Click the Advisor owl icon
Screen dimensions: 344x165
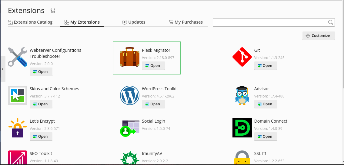pos(242,95)
